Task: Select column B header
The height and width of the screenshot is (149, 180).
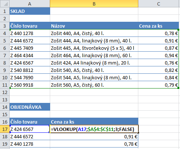Action: click(94, 4)
